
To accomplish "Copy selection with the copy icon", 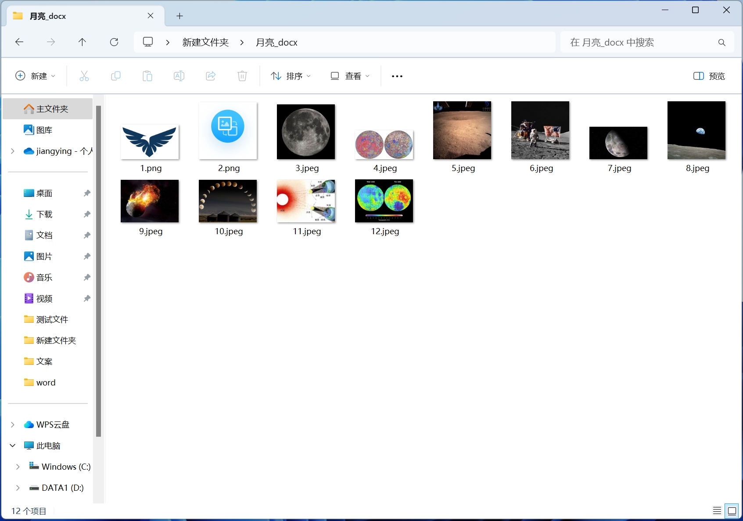I will pyautogui.click(x=116, y=75).
